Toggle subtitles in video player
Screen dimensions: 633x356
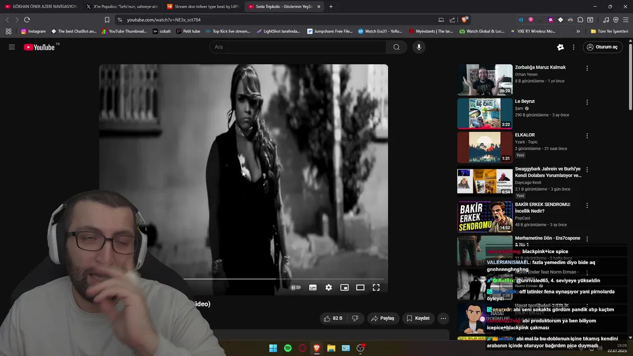(313, 287)
